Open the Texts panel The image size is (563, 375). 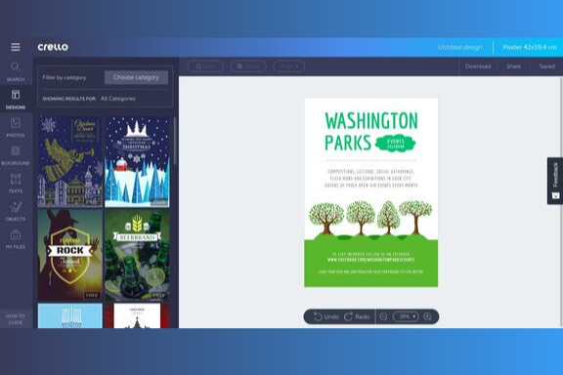(16, 183)
